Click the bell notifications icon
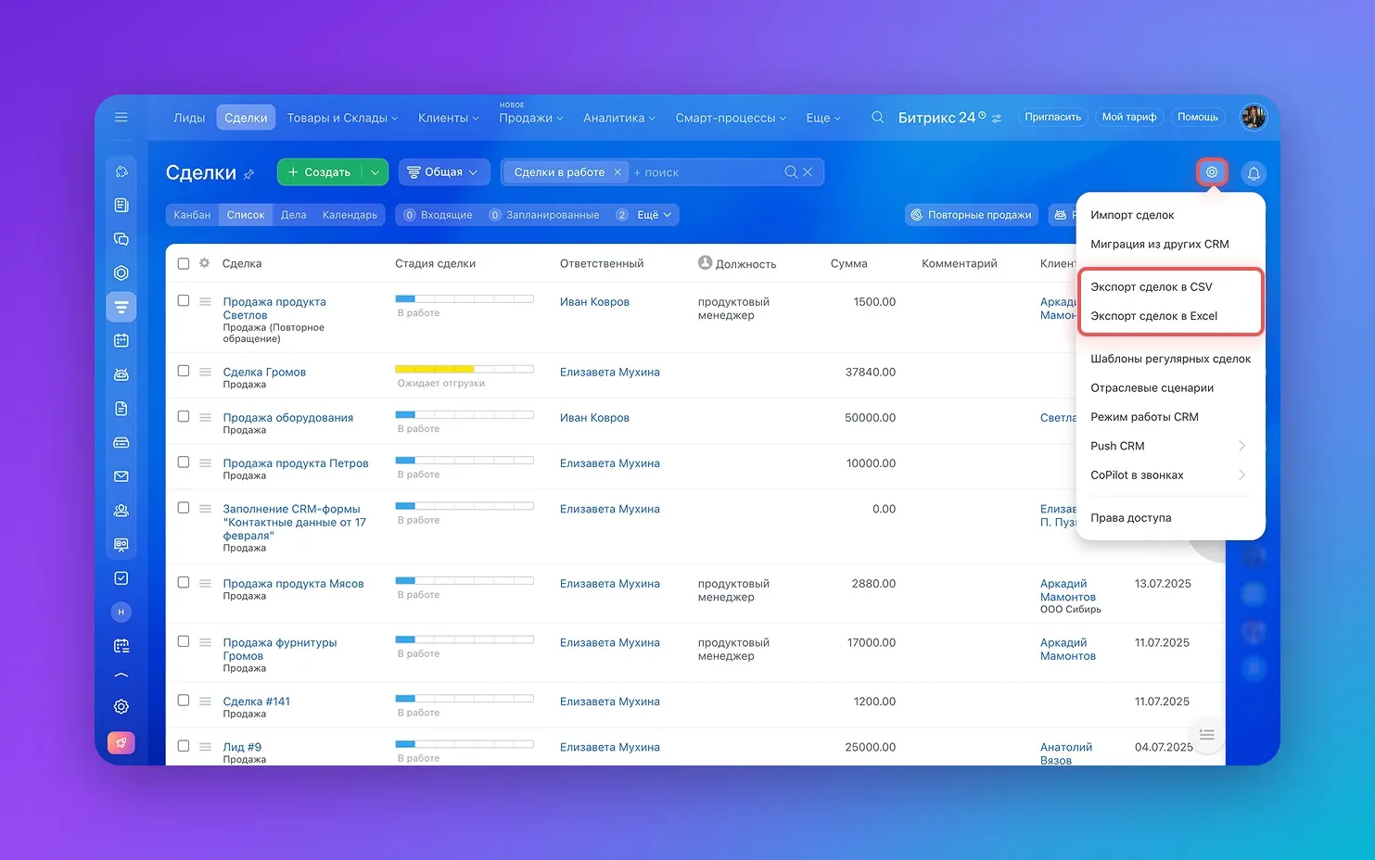The image size is (1375, 860). pyautogui.click(x=1254, y=173)
